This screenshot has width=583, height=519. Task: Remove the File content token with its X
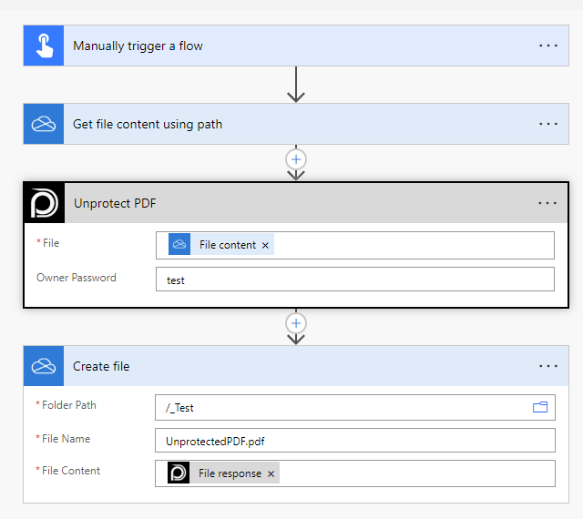[266, 245]
